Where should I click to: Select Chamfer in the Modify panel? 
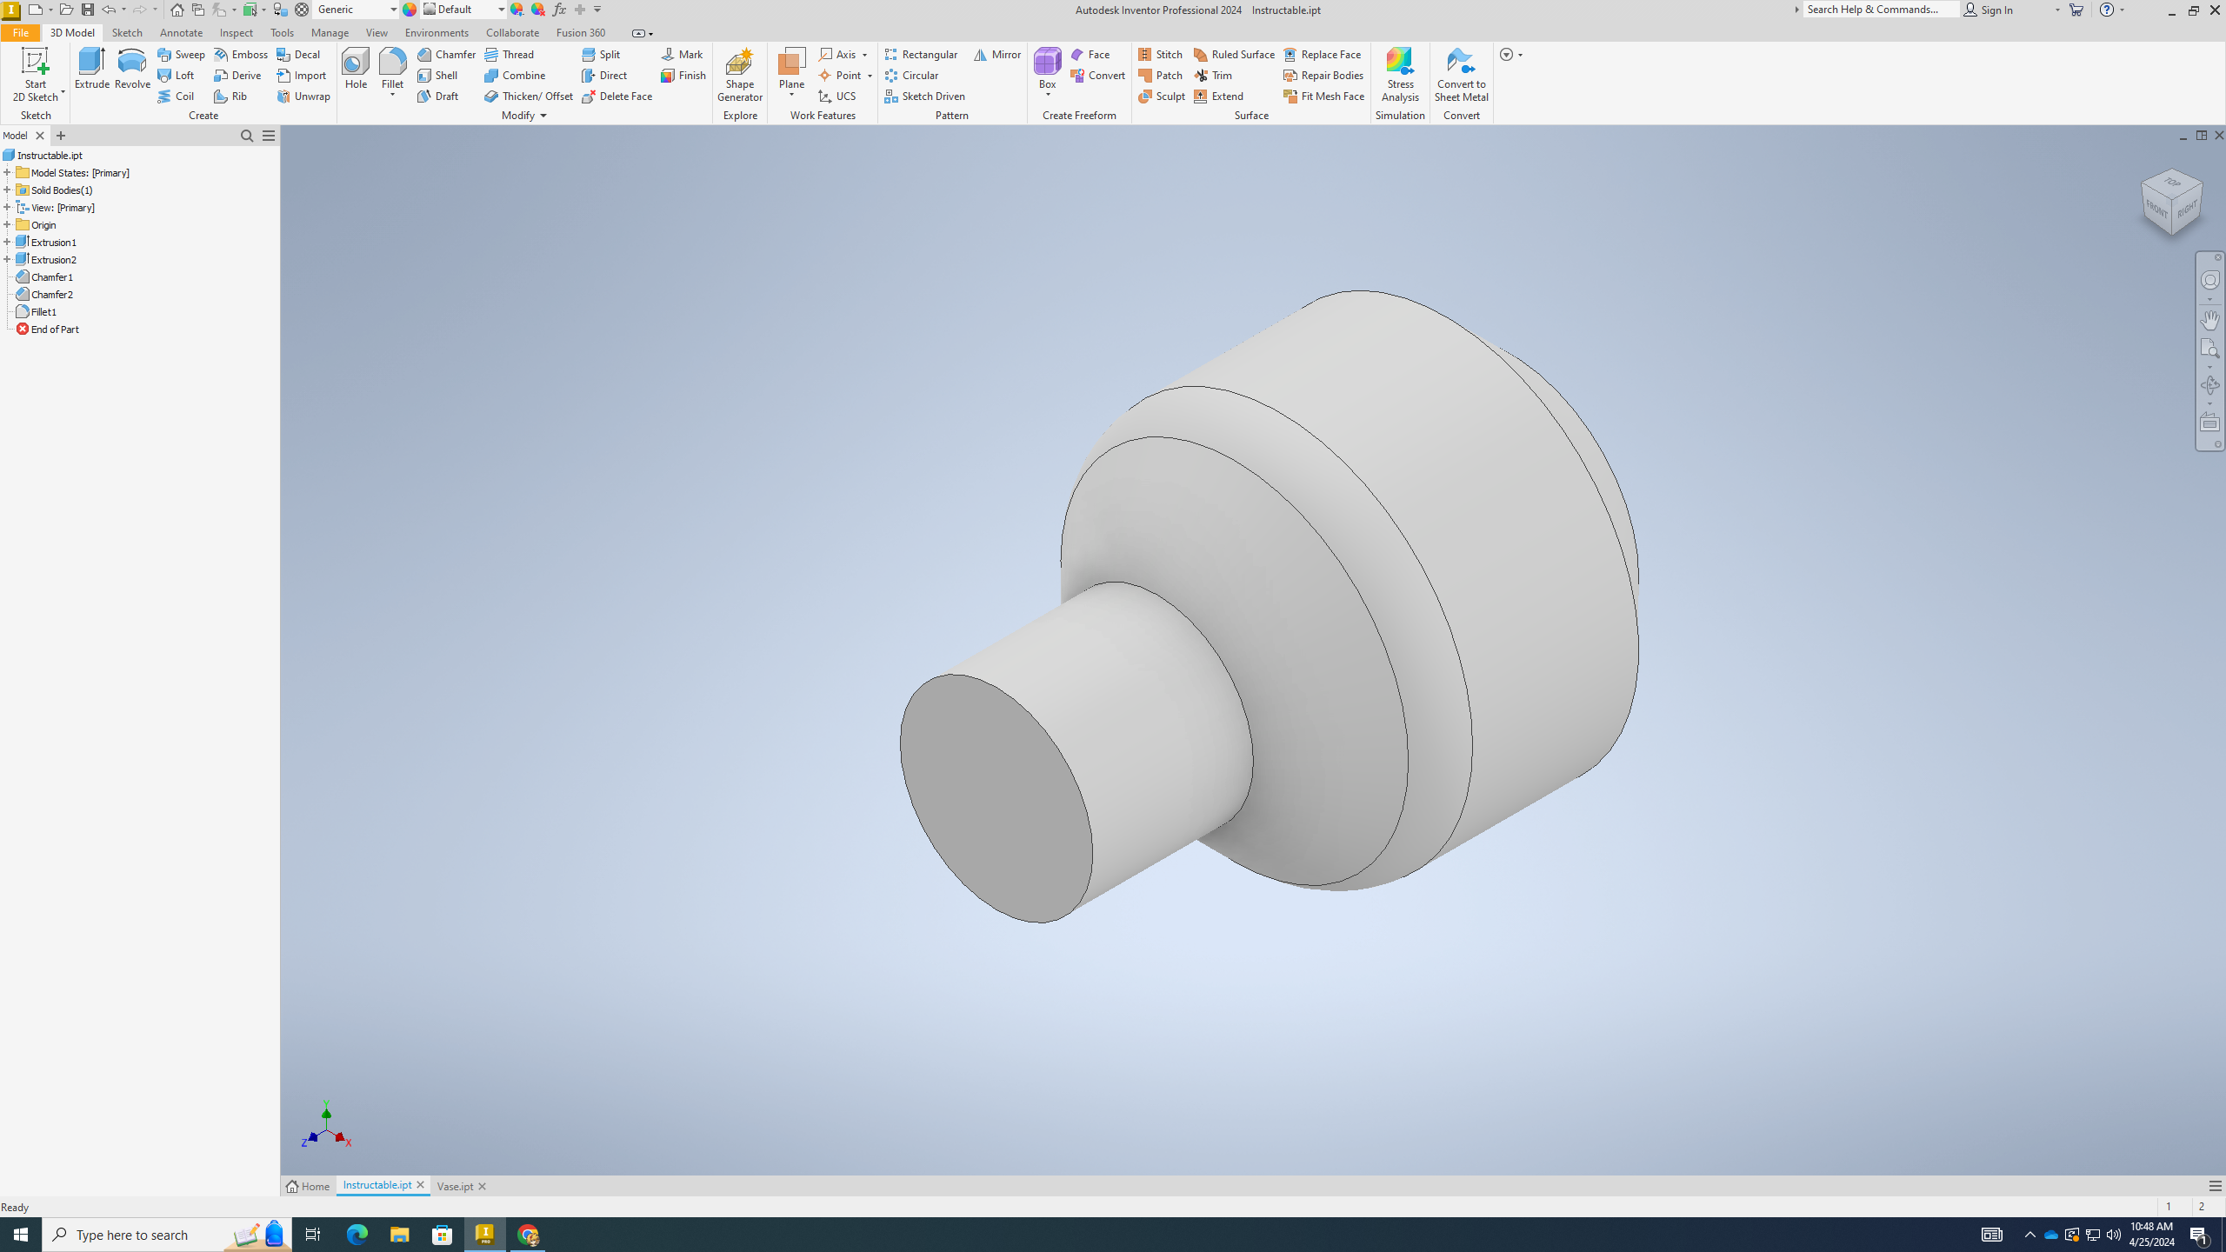coord(446,54)
